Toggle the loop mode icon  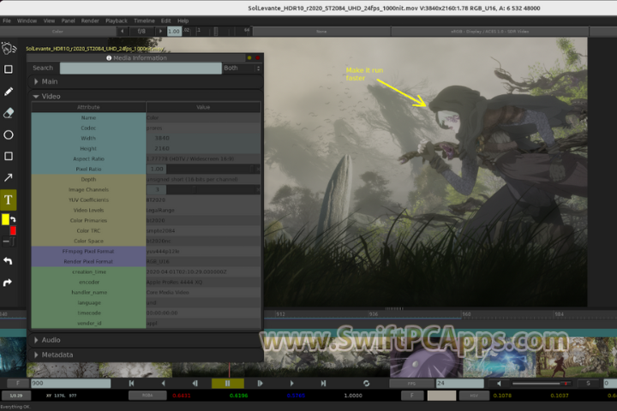[x=367, y=383]
